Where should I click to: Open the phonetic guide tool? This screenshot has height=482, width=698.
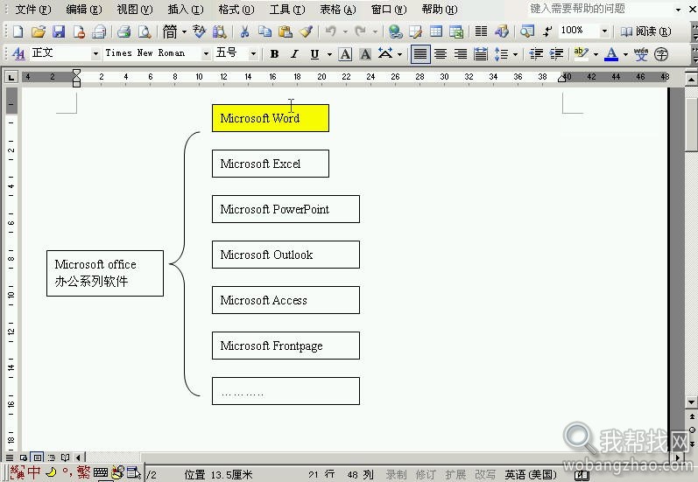641,54
